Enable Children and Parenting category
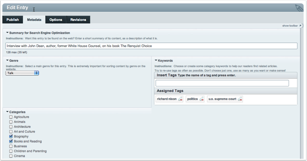Viewport: 307px width, 161px height. pyautogui.click(x=11, y=151)
